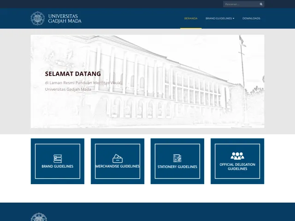
Task: Open the Beranda menu item
Action: [x=191, y=18]
